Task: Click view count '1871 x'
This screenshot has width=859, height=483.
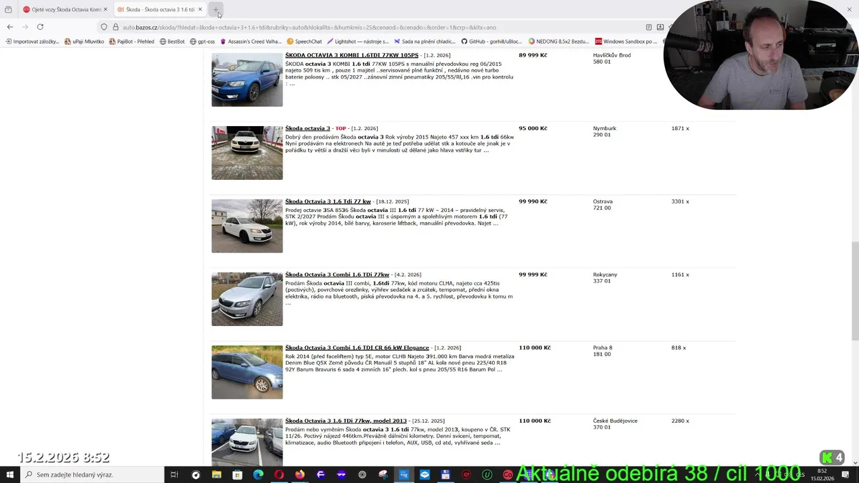Action: point(680,128)
